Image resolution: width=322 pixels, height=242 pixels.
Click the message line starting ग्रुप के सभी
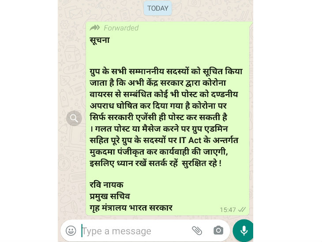click(166, 72)
